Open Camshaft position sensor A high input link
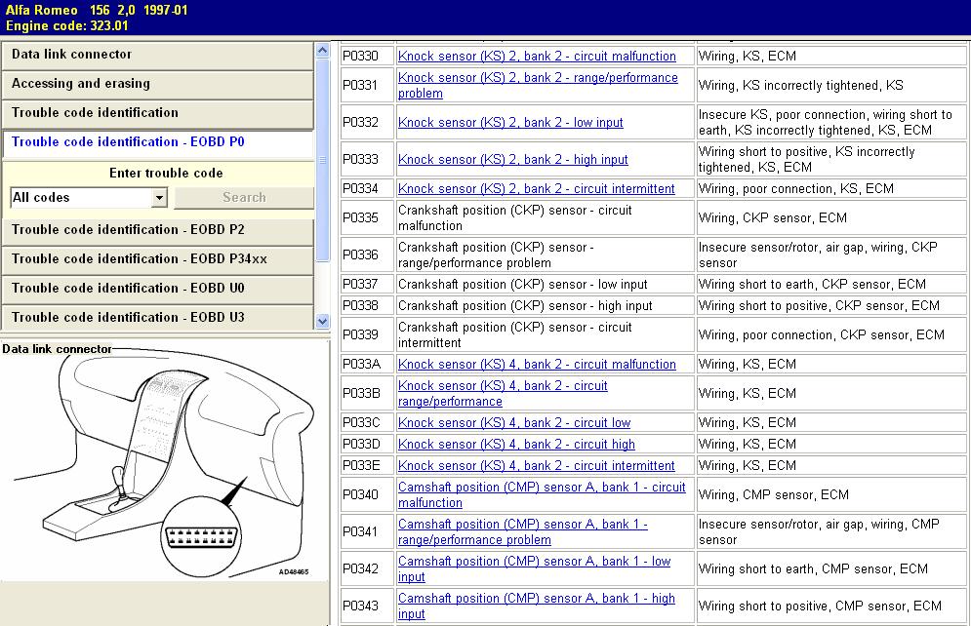The image size is (971, 626). (x=537, y=606)
